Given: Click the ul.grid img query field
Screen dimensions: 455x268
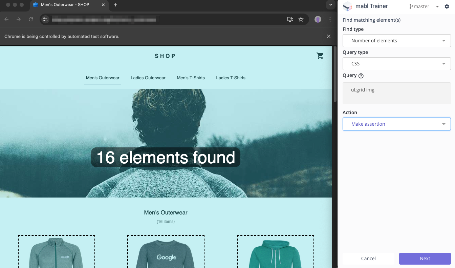Looking at the screenshot, I should pos(396,93).
